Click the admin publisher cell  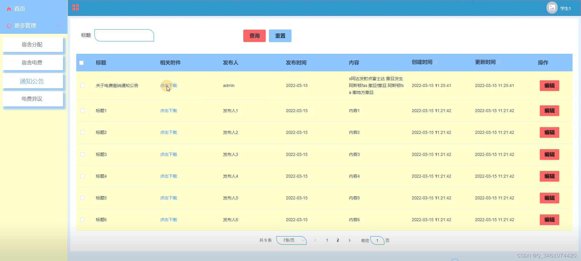tap(229, 85)
